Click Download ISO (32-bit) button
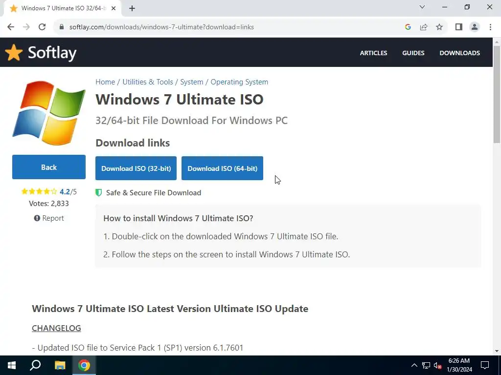This screenshot has width=501, height=375. [136, 168]
